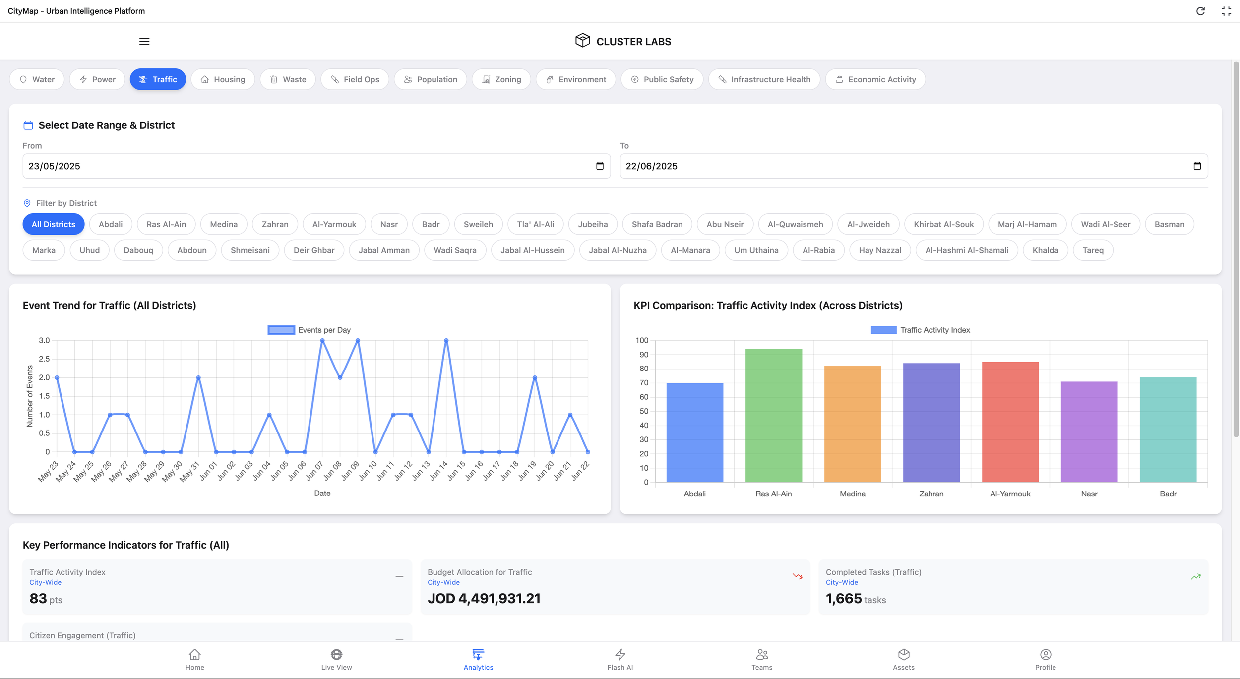1240x679 pixels.
Task: Click the JOD 4,491,931.21 budget value
Action: point(484,598)
